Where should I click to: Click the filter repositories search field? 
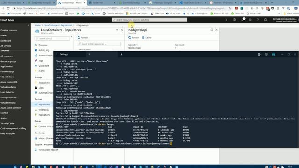click(99, 44)
